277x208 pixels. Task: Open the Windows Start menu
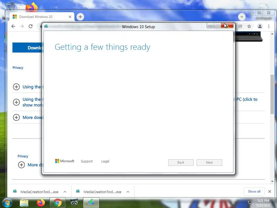[7, 203]
